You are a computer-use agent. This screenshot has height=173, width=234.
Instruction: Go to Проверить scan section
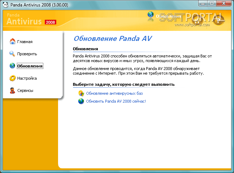tap(23, 54)
